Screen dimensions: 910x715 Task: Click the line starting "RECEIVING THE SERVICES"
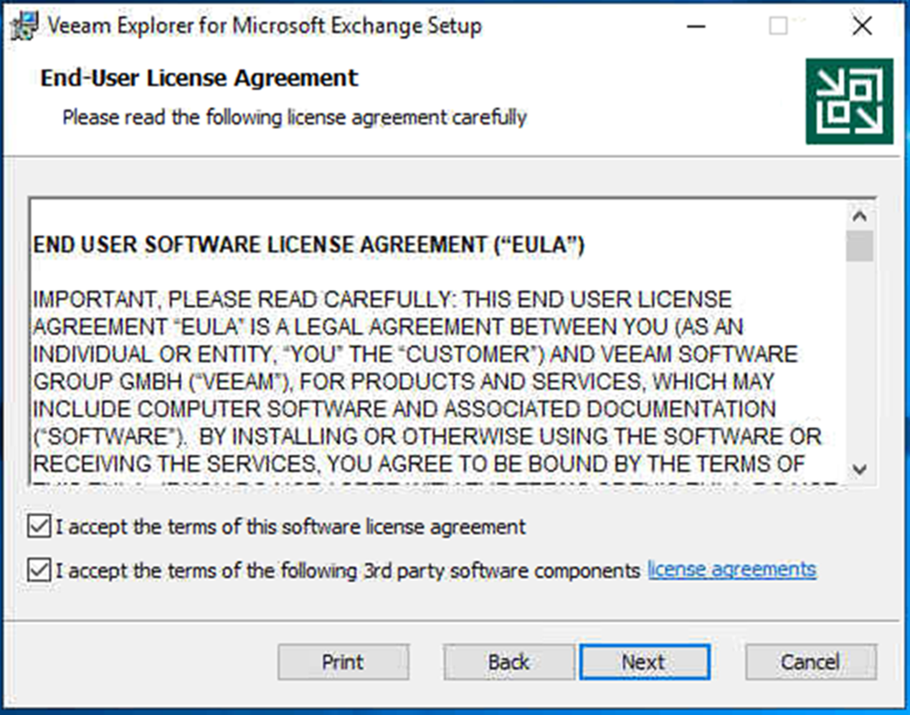coord(419,464)
